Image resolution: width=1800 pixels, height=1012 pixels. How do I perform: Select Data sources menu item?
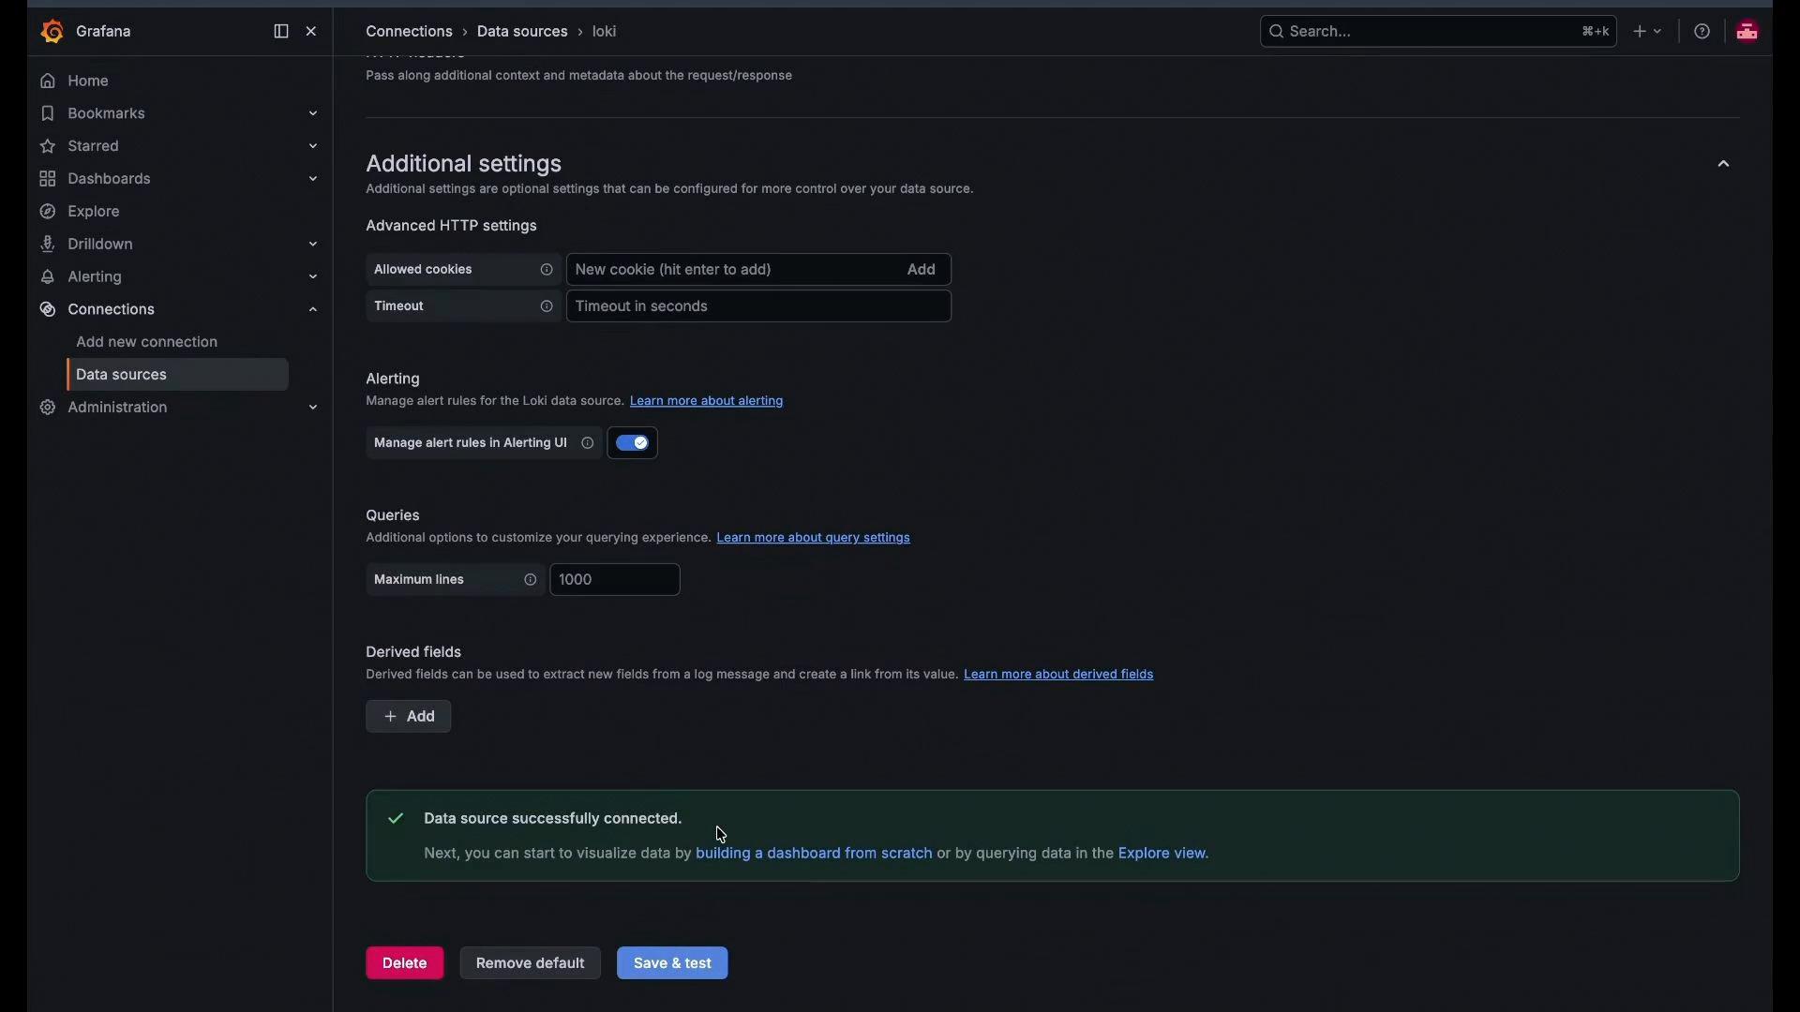pos(177,376)
